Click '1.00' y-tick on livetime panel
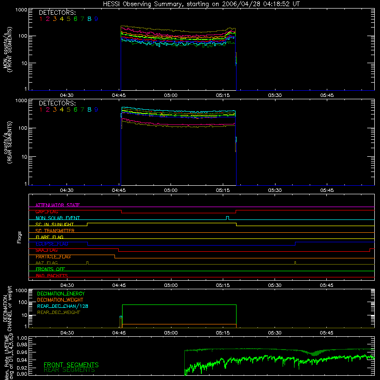The image size is (380, 380). [x=22, y=338]
